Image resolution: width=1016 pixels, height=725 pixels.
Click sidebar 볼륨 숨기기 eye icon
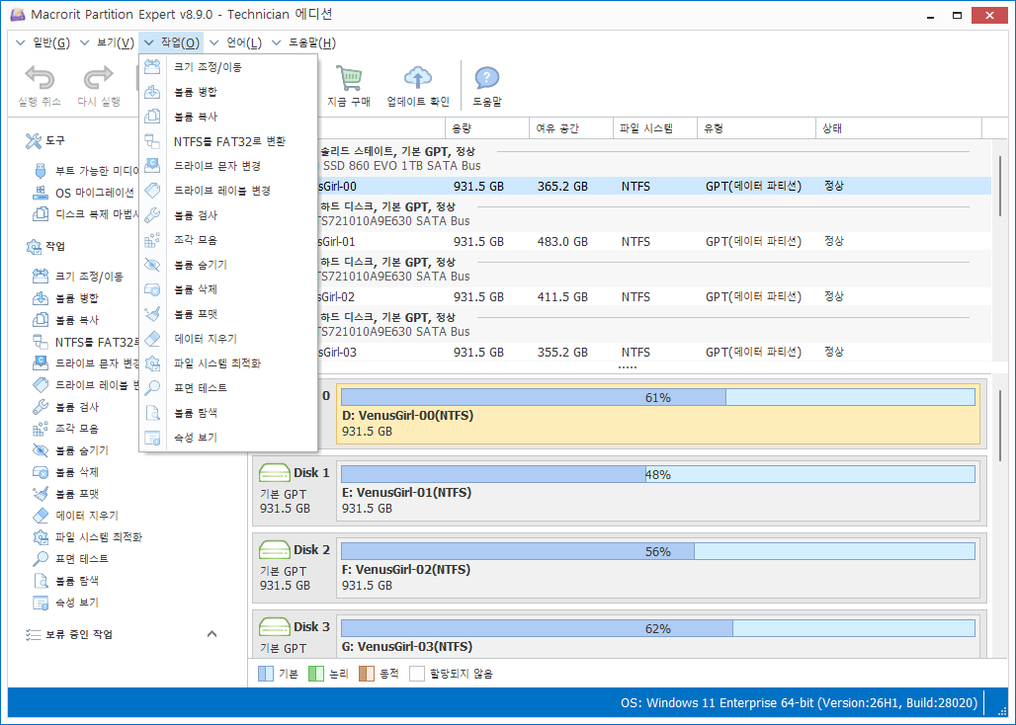41,449
